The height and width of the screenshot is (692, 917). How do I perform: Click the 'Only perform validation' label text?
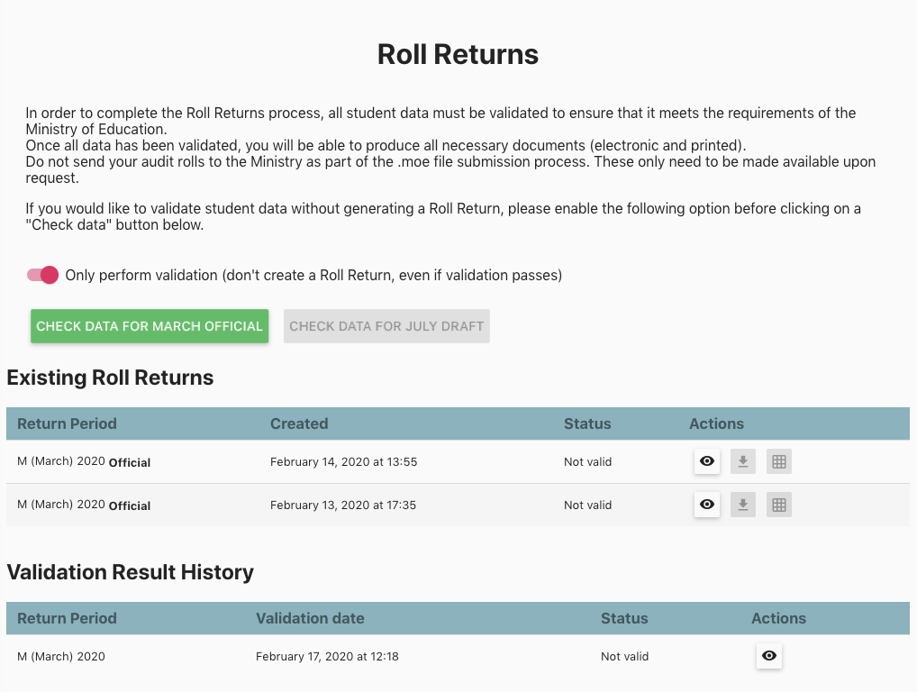313,275
